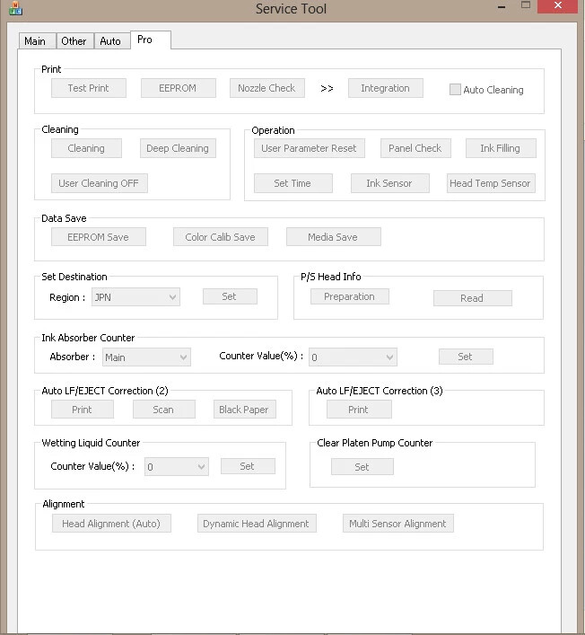The height and width of the screenshot is (635, 585).
Task: Click Set in Ink Absorber Counter
Action: tap(466, 357)
